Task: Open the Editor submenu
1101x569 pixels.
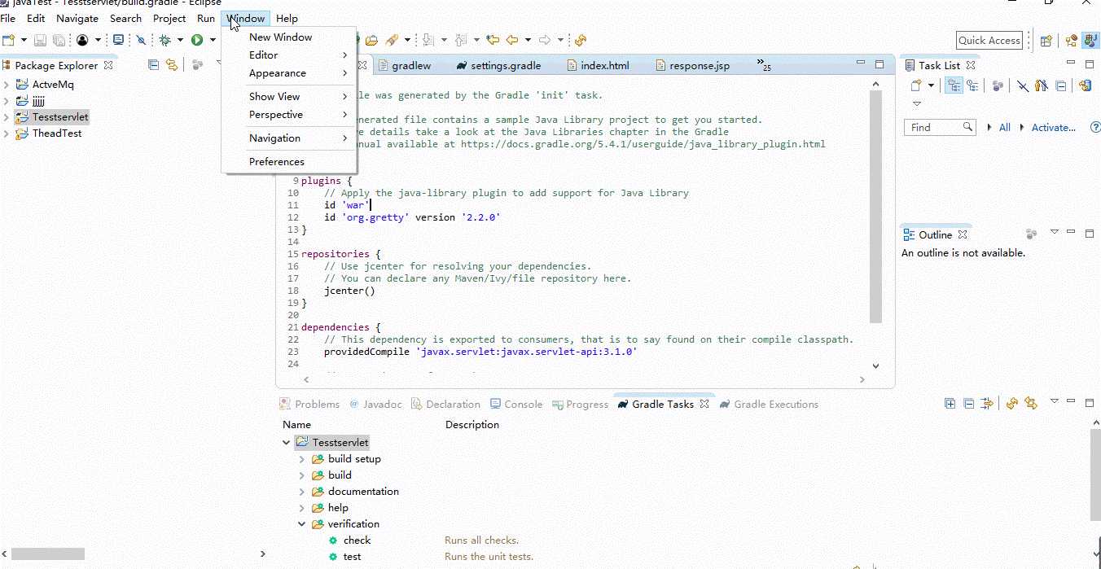Action: pyautogui.click(x=289, y=55)
